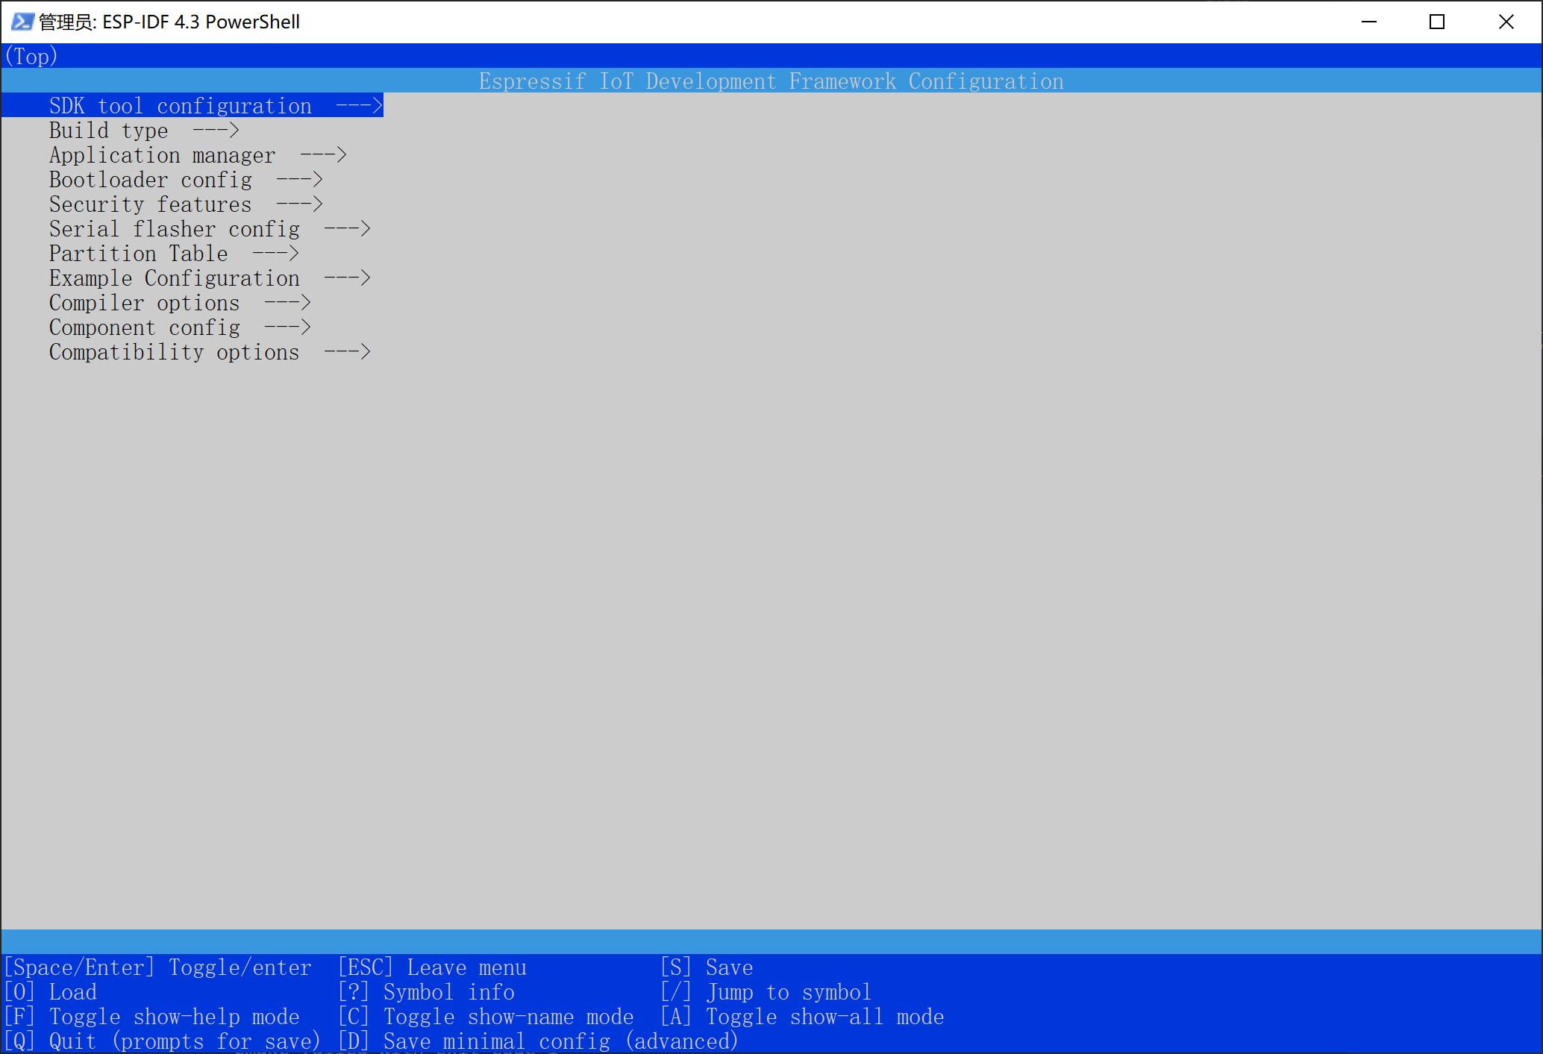Select the SDK tool configuration menu entry
Image resolution: width=1543 pixels, height=1054 pixels.
point(193,105)
